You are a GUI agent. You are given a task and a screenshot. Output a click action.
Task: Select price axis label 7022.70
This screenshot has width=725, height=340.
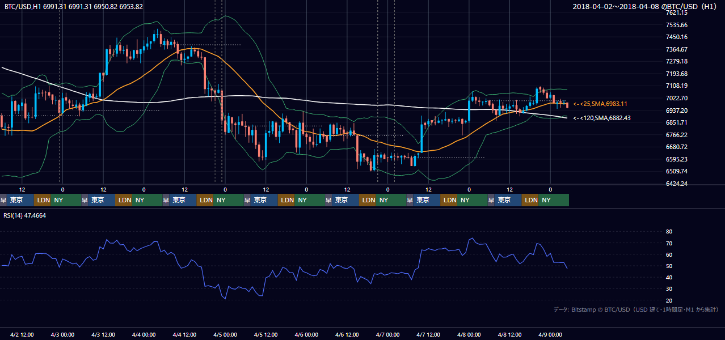pos(677,98)
